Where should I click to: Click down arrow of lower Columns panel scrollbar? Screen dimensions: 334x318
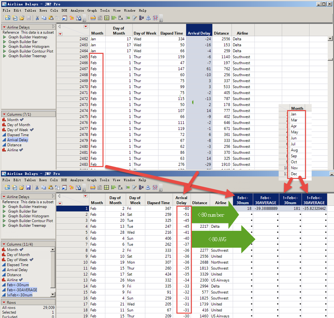53,294
